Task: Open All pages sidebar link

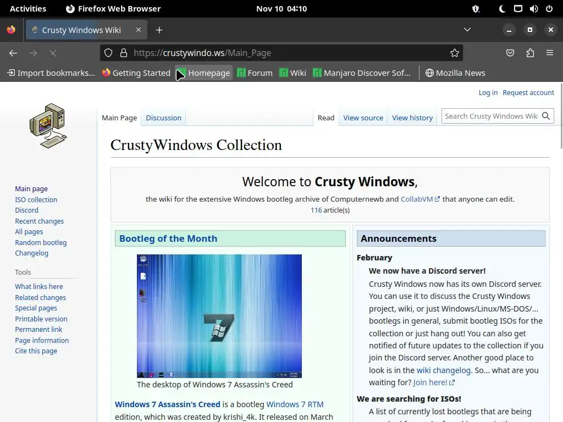Action: (29, 232)
